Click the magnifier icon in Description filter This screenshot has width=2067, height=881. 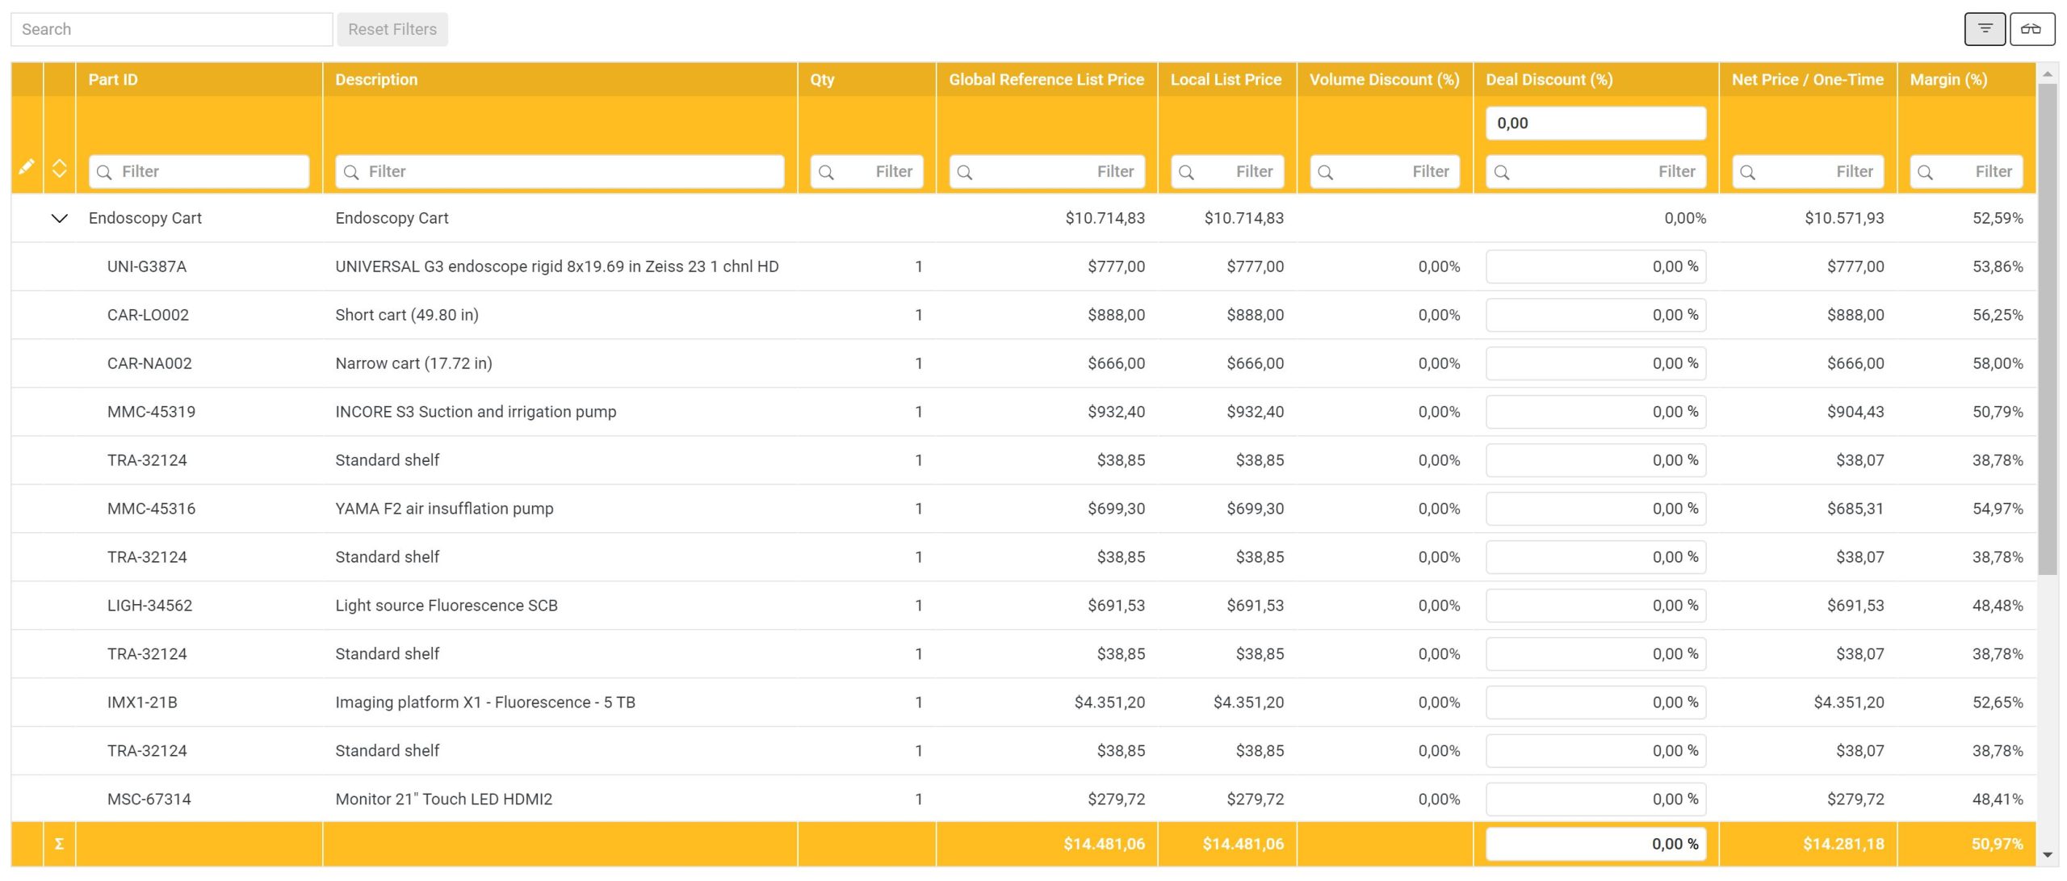pos(350,171)
